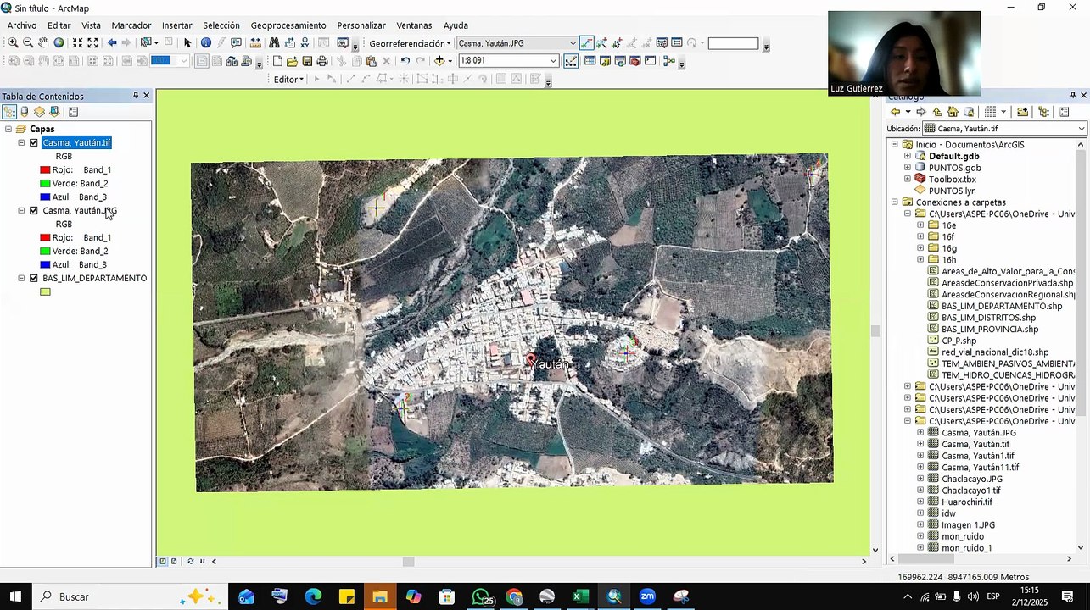Click the map horizontal scrollbar thumb
Screen dimensions: 1090x610
pyautogui.click(x=408, y=562)
